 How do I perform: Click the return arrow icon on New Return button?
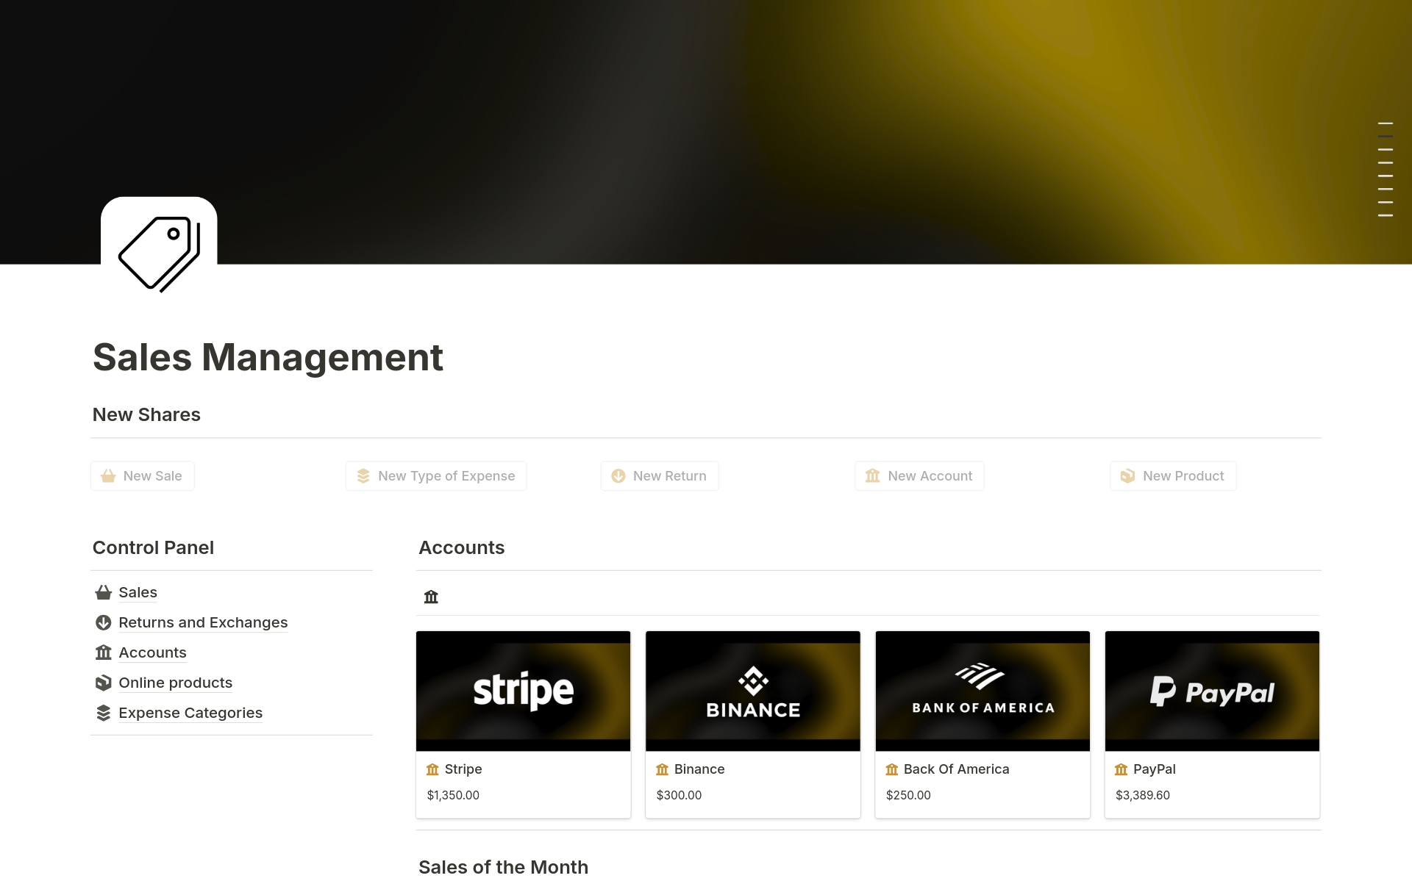click(x=618, y=475)
